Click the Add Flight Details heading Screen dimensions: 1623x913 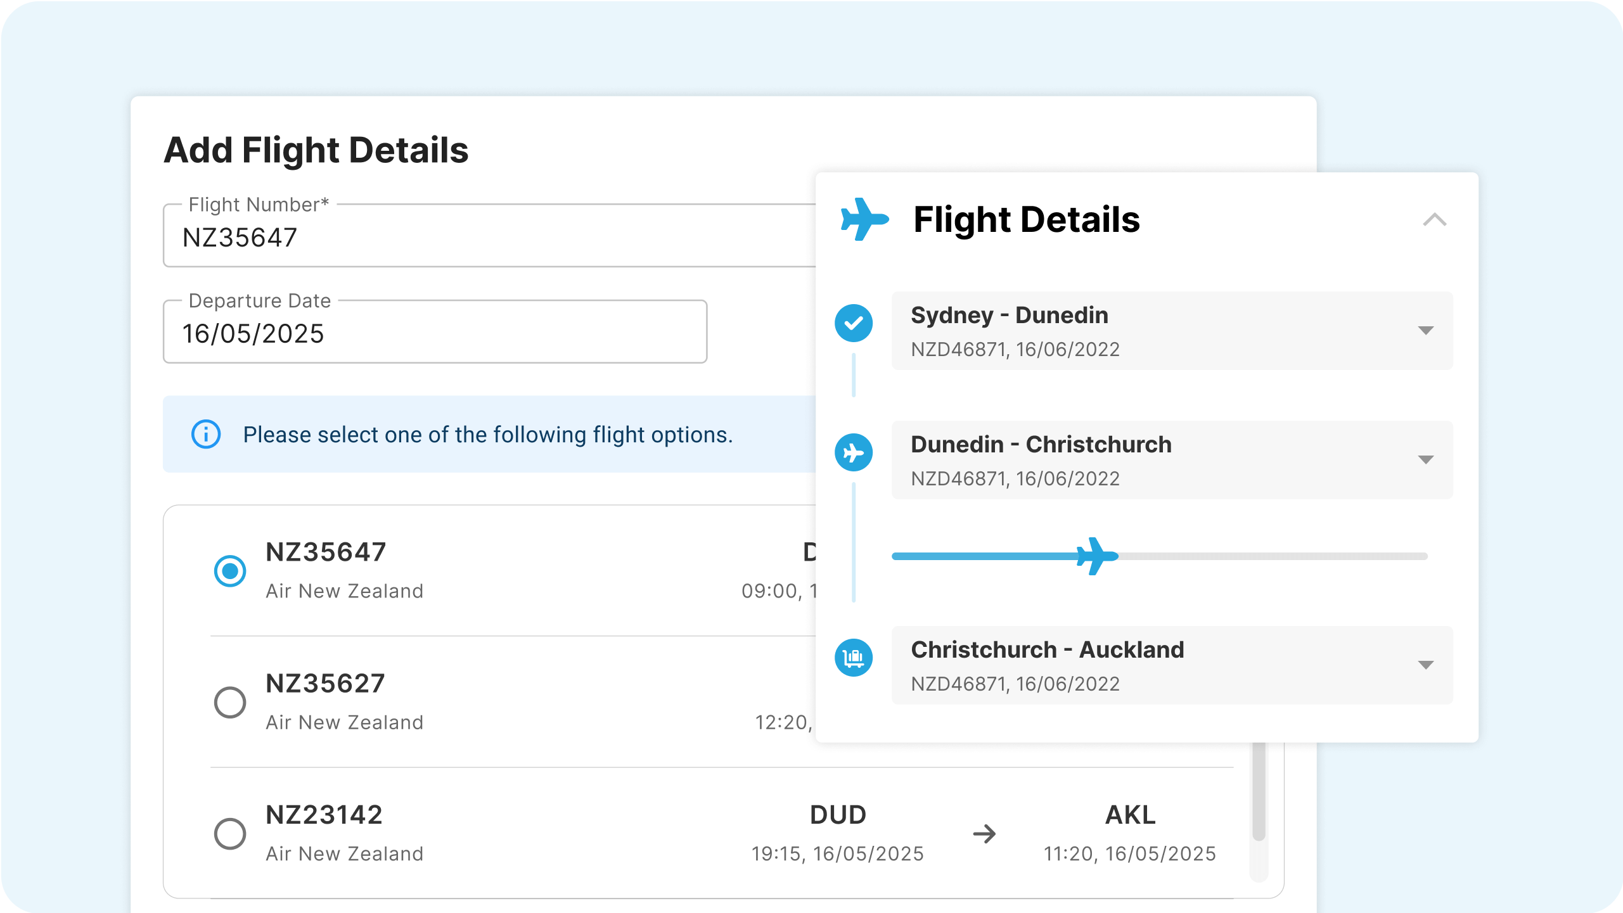click(316, 150)
